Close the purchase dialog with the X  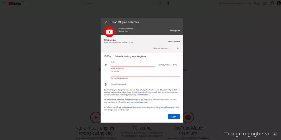coord(106,22)
